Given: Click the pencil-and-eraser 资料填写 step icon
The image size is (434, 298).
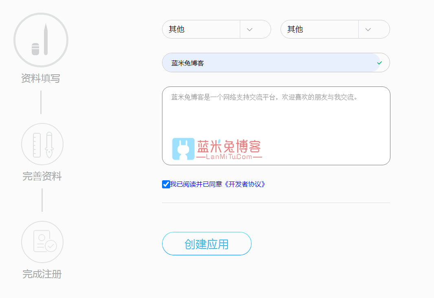Looking at the screenshot, I should [41, 40].
